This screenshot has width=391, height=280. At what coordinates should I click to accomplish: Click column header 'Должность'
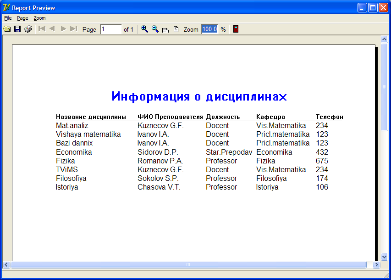223,117
